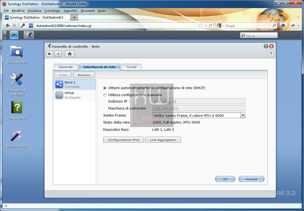Go forward in the Pannello di controllo window
Image resolution: width=304 pixels, height=211 pixels.
tap(58, 54)
